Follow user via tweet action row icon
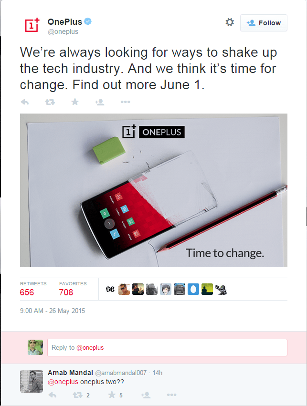This screenshot has width=307, height=406. click(x=99, y=102)
